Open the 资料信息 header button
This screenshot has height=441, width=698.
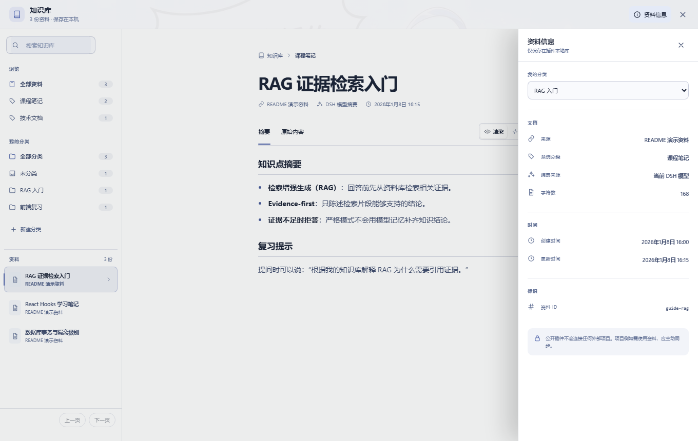click(650, 15)
